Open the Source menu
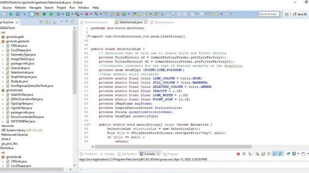 [x=7, y=8]
